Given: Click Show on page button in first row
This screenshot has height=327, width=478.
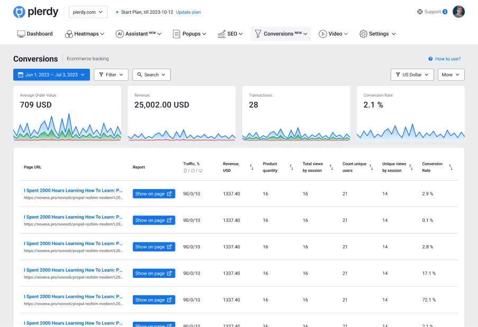Looking at the screenshot, I should [154, 194].
